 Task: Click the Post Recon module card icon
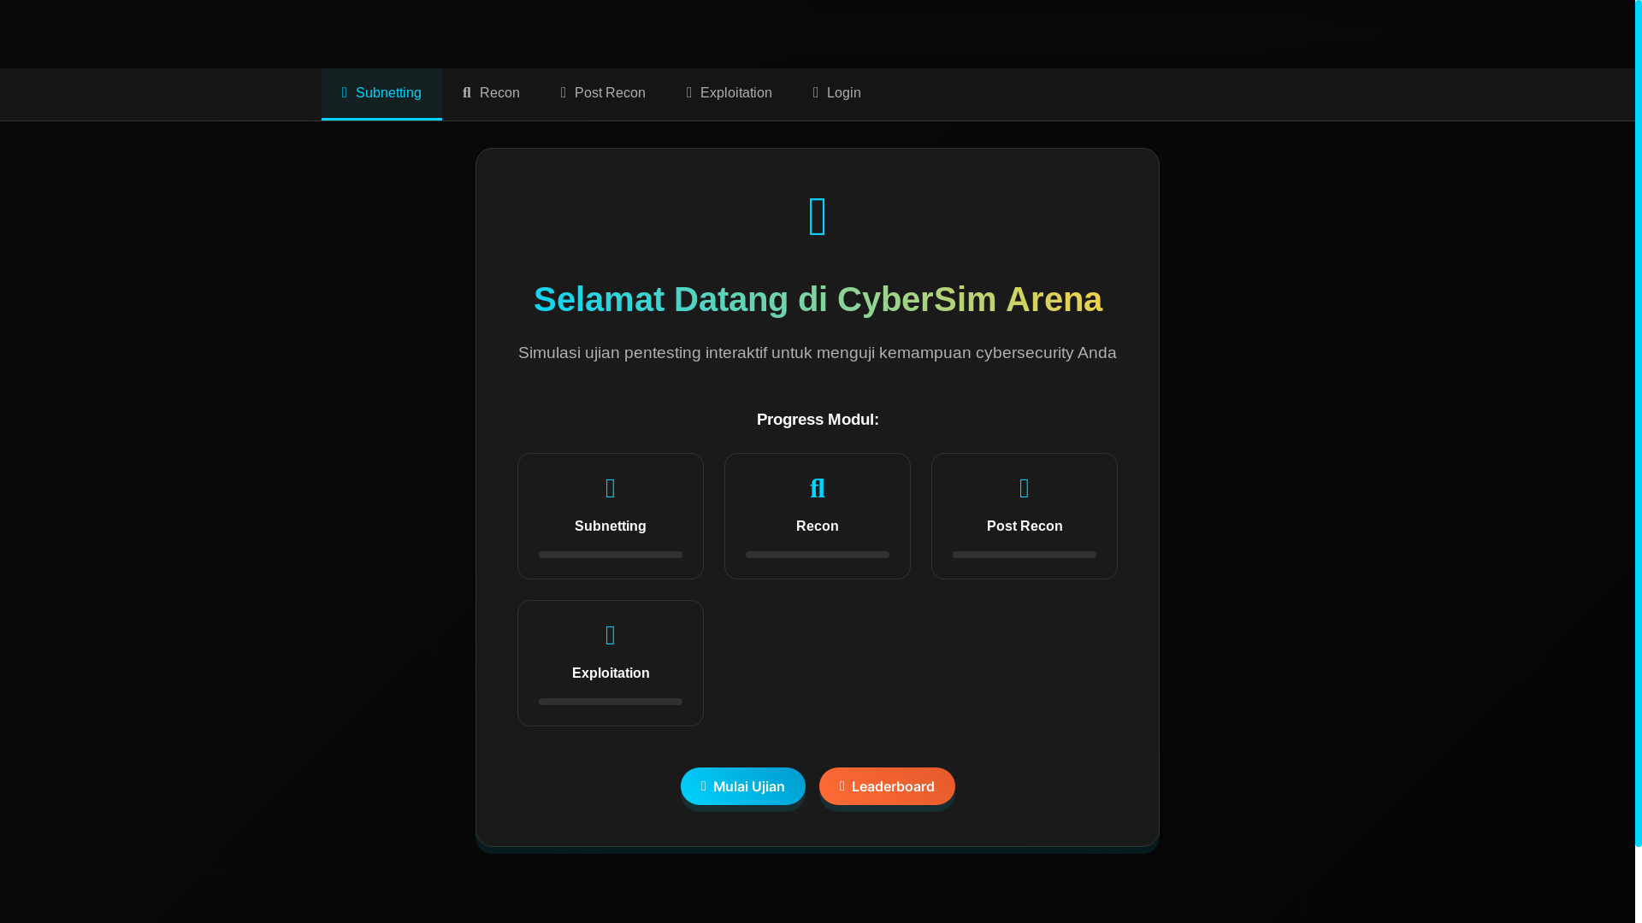point(1025,489)
